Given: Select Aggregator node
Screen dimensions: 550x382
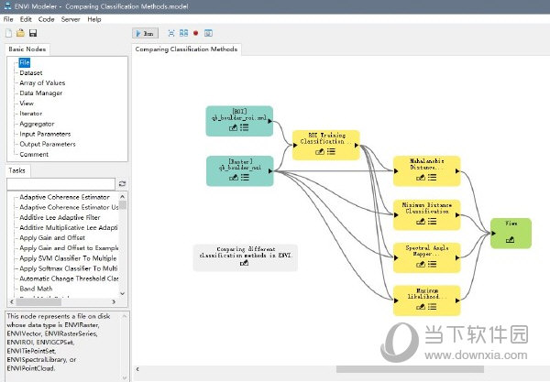Looking at the screenshot, I should point(37,124).
